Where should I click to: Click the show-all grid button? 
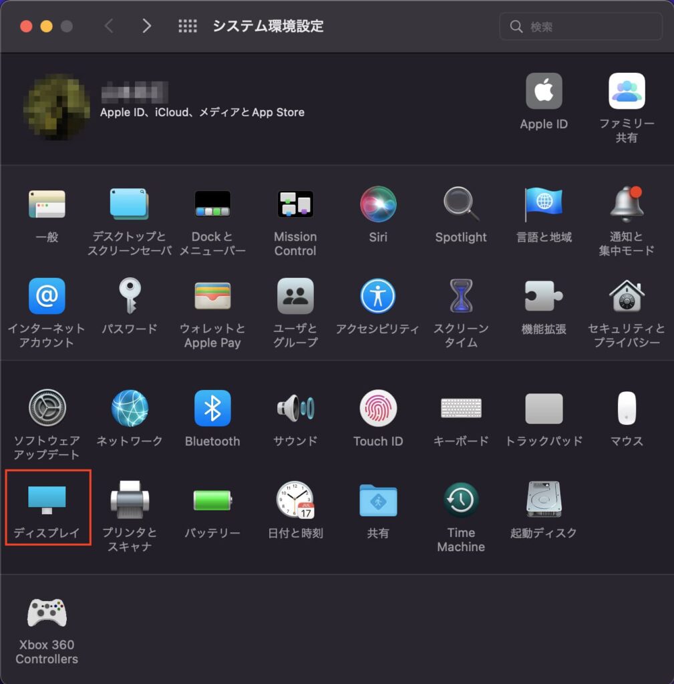tap(188, 26)
